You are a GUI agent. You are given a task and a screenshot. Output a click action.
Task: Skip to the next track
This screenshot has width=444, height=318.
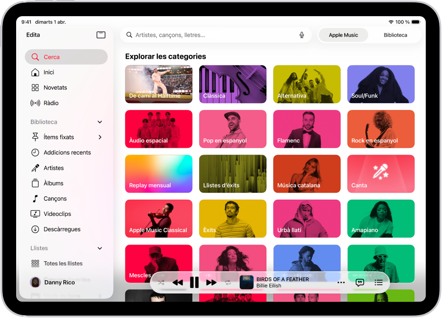pos(211,282)
